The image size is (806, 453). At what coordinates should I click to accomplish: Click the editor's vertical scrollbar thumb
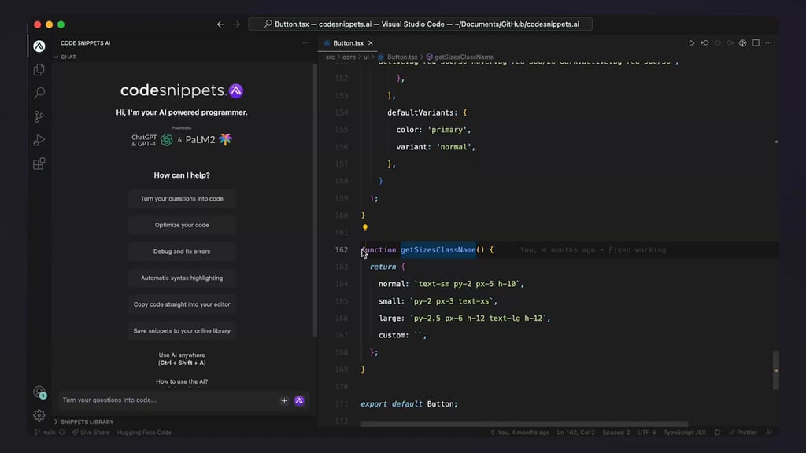[x=775, y=369]
